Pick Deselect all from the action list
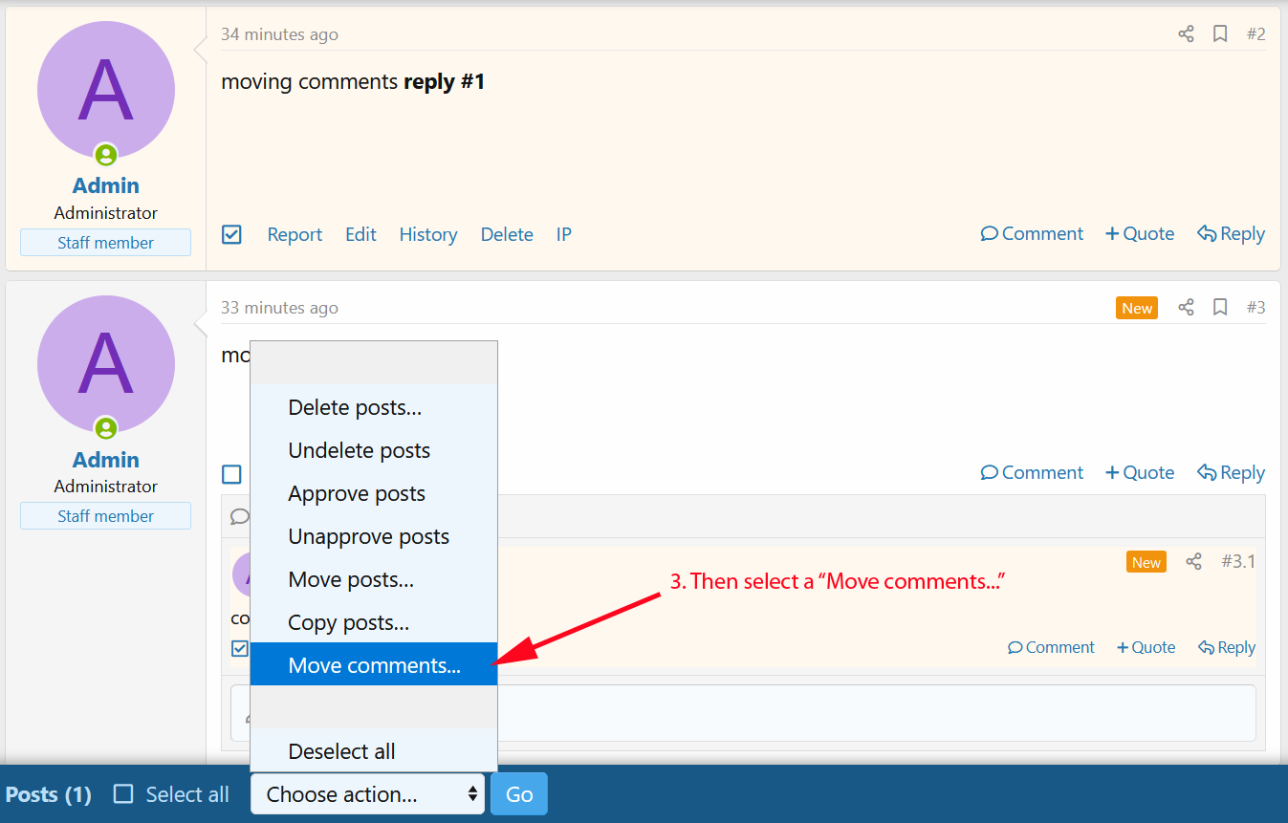 pyautogui.click(x=341, y=751)
